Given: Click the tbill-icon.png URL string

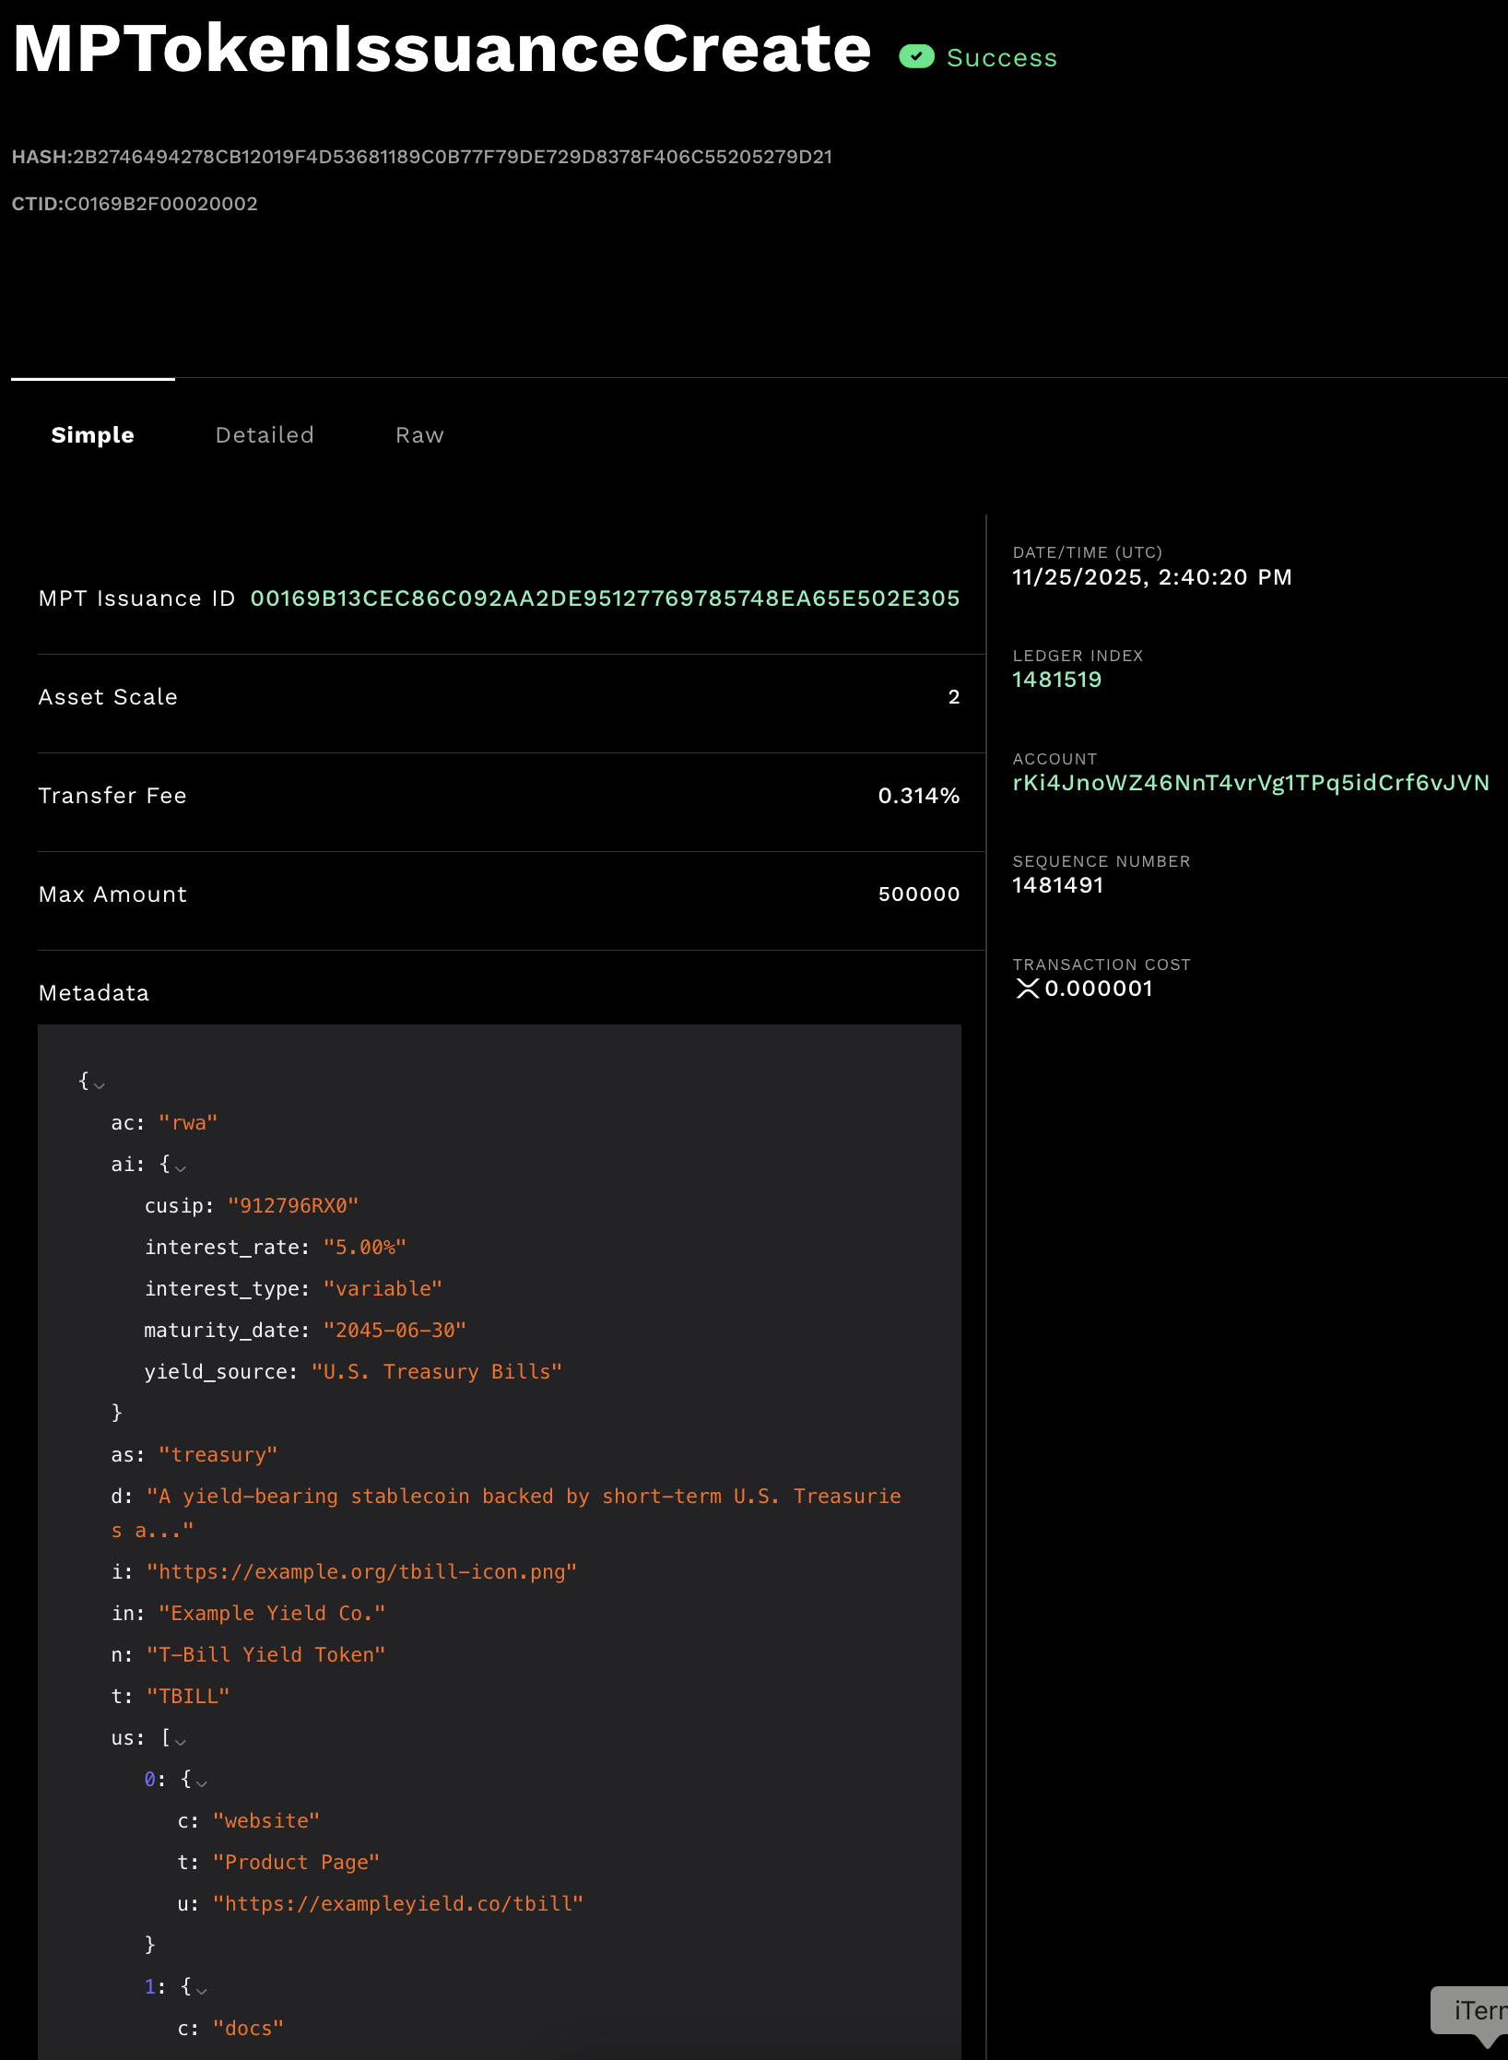Looking at the screenshot, I should click(361, 1572).
